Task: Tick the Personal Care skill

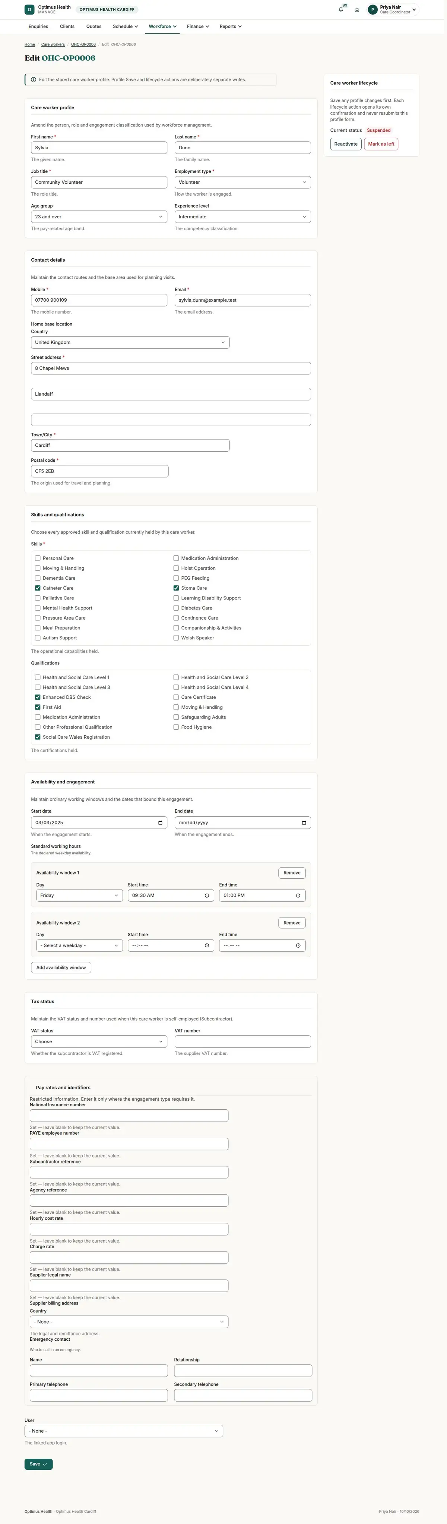Action: tap(38, 558)
